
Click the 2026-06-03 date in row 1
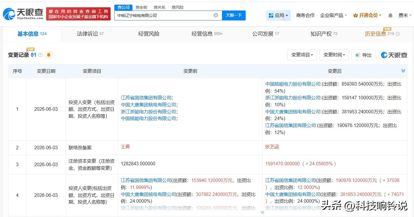click(x=46, y=109)
